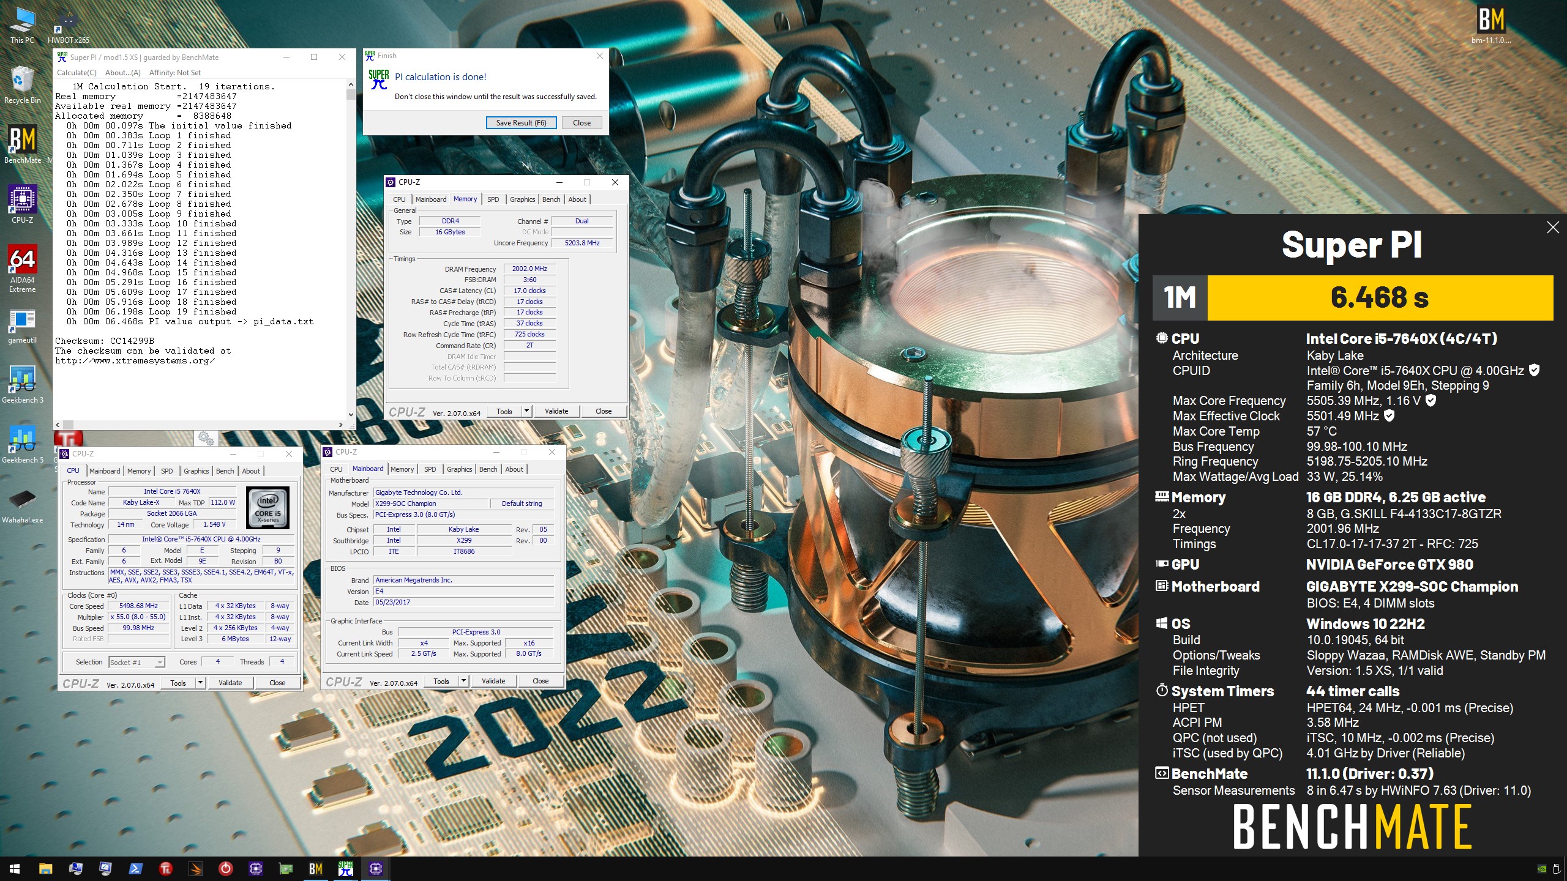
Task: Click the DRAM Frequency value 2002.0 MHz
Action: point(529,269)
